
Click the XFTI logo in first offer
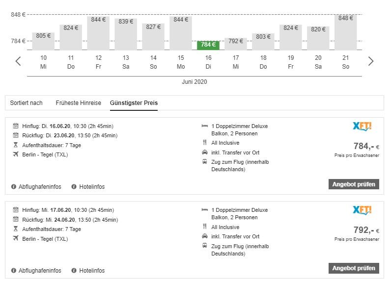click(362, 127)
